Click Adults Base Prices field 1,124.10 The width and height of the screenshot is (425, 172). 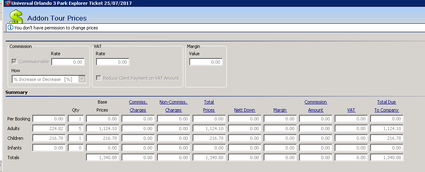[x=103, y=128]
